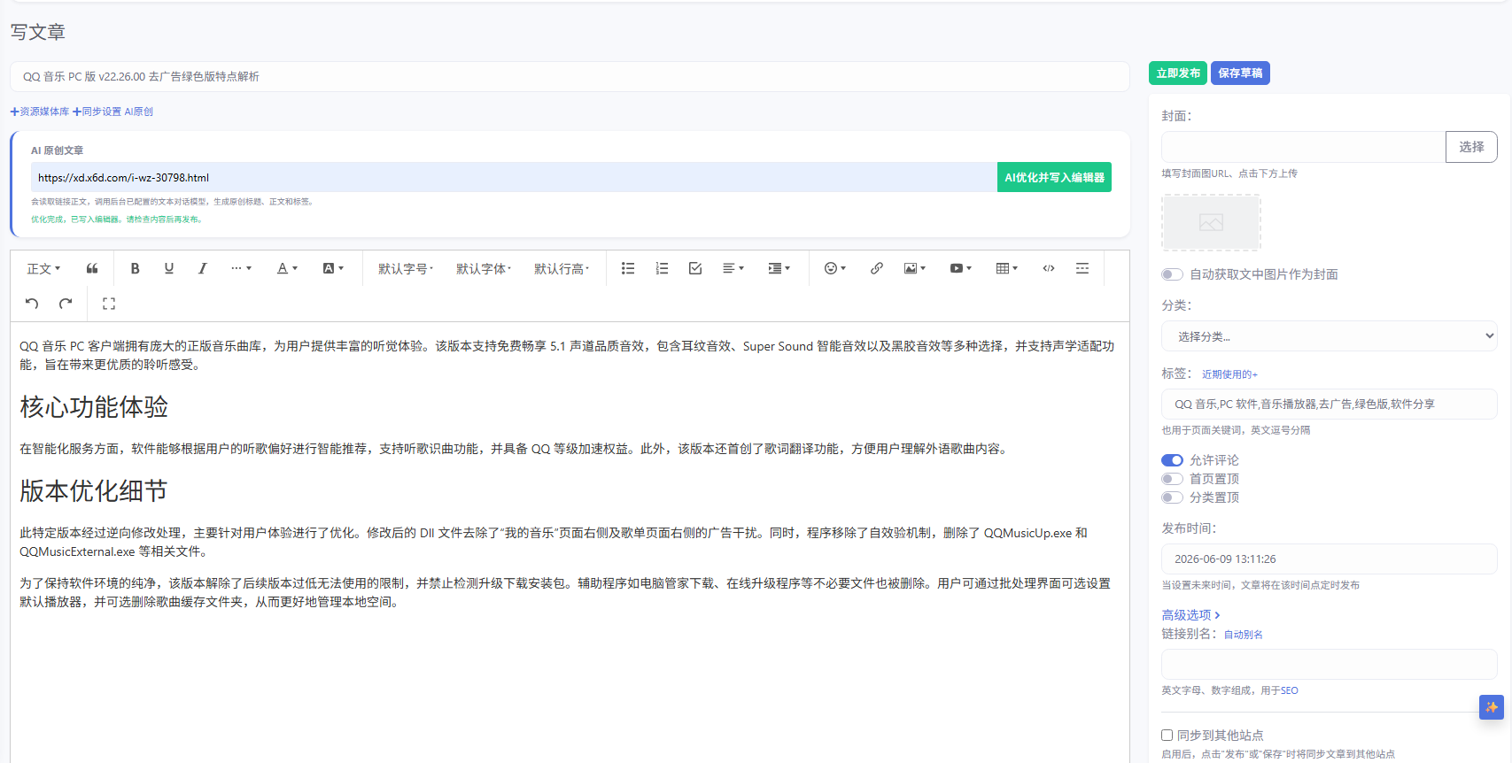Open the insert video dropdown

961,268
